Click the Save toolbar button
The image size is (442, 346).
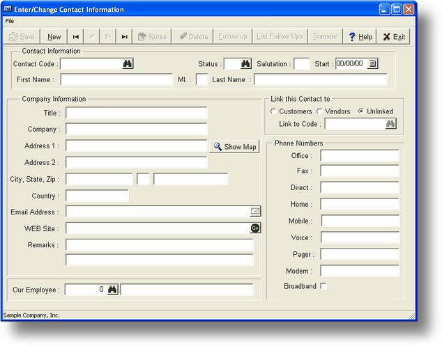click(22, 37)
